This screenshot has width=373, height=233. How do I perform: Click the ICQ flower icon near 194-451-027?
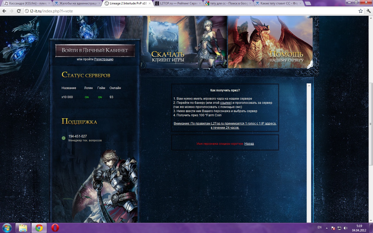point(63,138)
